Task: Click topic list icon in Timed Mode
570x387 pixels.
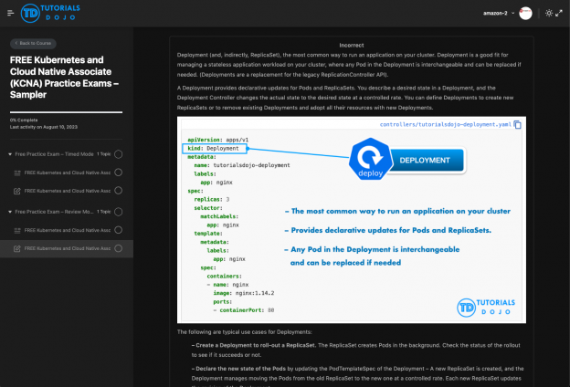Action: (x=17, y=173)
